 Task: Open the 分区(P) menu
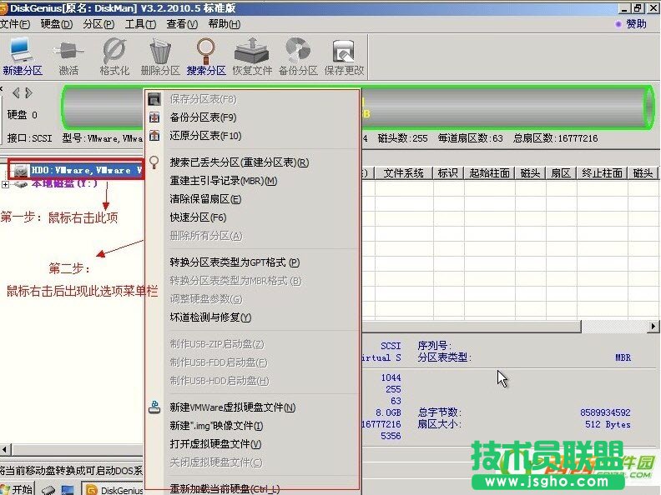coord(98,24)
